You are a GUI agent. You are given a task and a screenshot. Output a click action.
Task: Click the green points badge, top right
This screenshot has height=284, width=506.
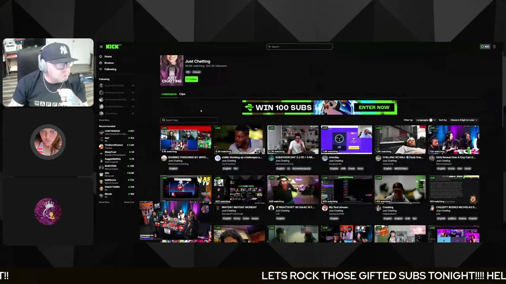485,47
